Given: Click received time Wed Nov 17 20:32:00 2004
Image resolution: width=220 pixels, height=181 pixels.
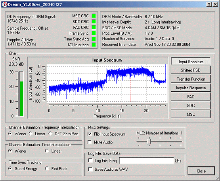Looking at the screenshot, I should (x=167, y=44).
